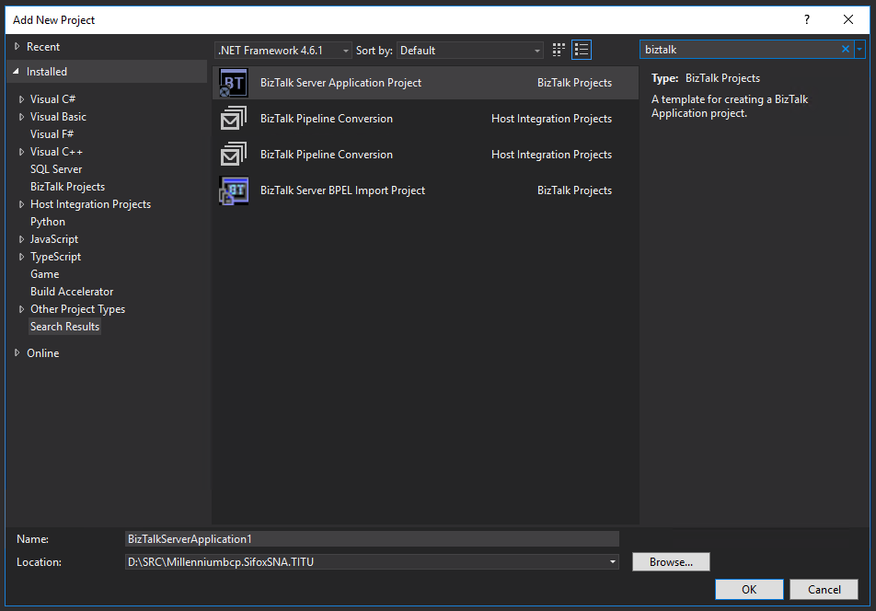Select Host Integration Projects label in tree
The height and width of the screenshot is (611, 876).
pyautogui.click(x=90, y=204)
